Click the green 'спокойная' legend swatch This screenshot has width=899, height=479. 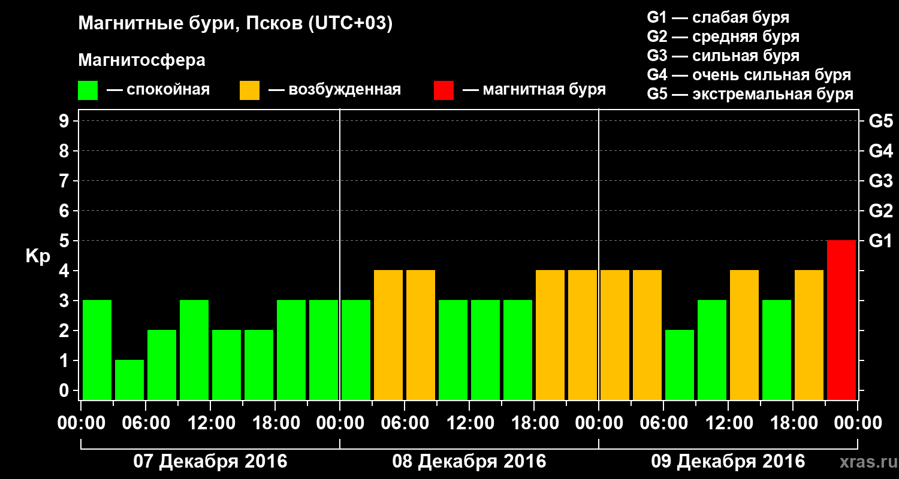88,90
